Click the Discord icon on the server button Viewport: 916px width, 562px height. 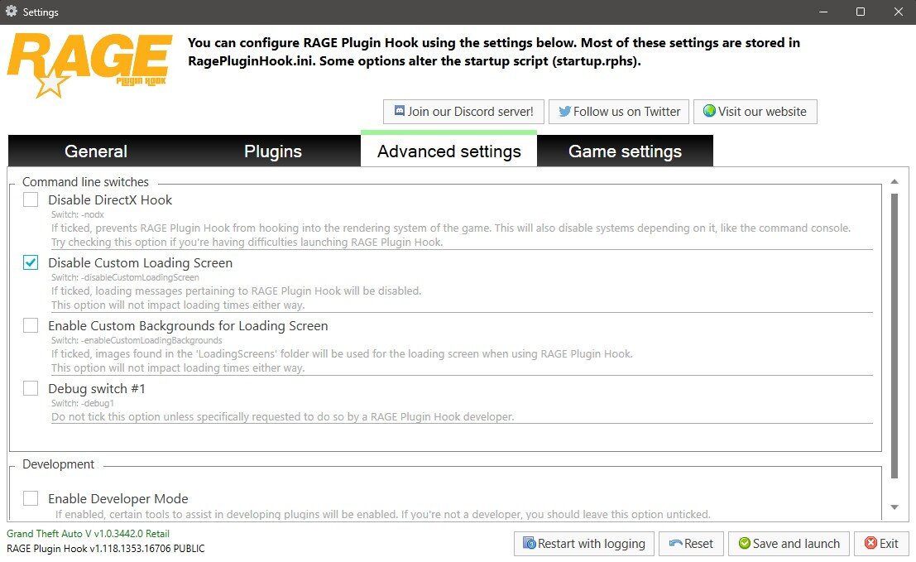pyautogui.click(x=399, y=112)
